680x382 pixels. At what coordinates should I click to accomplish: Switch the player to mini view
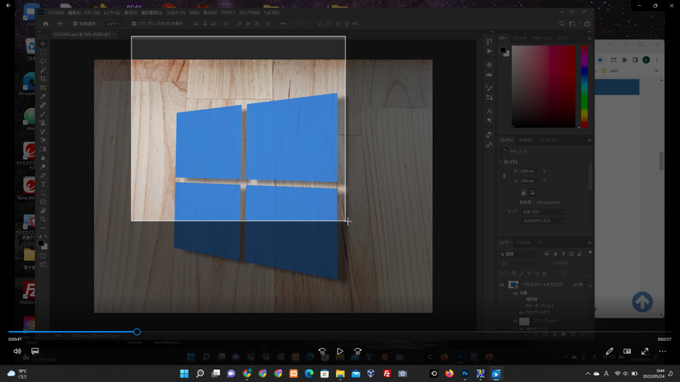627,351
